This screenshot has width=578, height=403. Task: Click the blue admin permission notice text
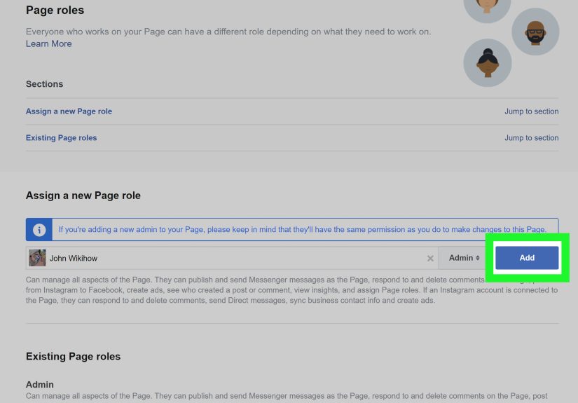302,230
